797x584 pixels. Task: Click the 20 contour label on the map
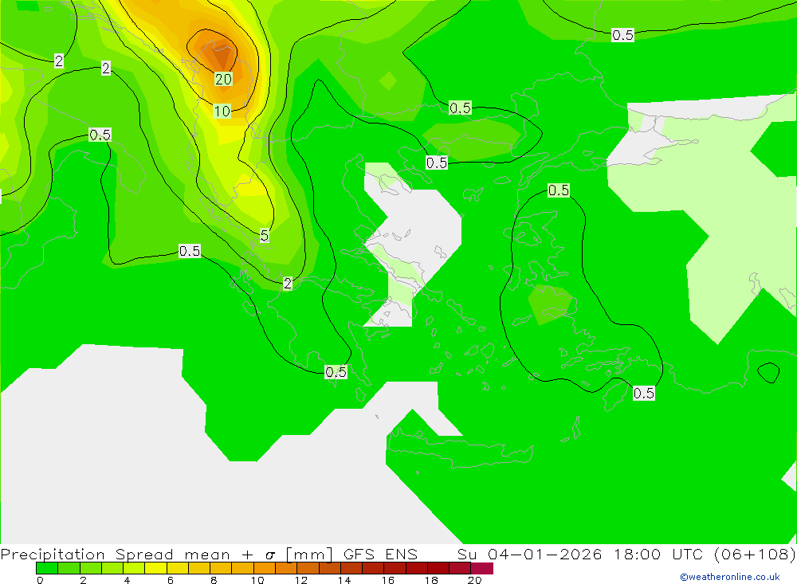click(x=224, y=80)
